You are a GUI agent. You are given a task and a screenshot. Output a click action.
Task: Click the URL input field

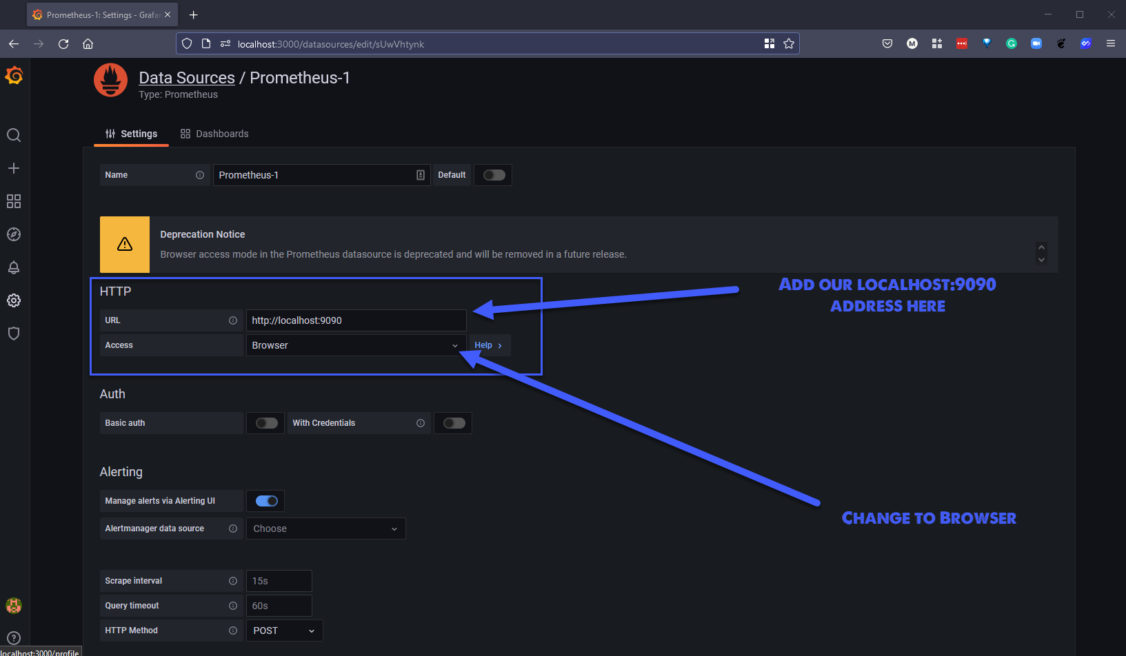[x=356, y=320]
